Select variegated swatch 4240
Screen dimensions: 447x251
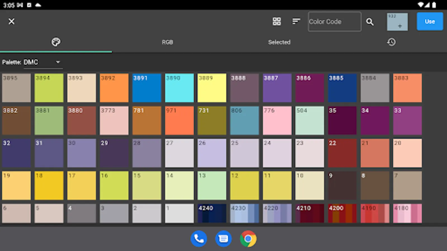[212, 214]
